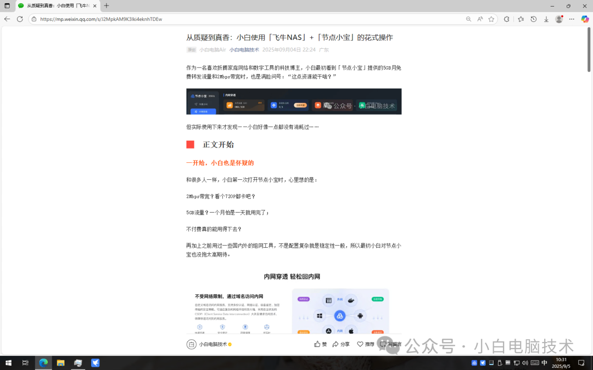Click the 推荐 heart button

pyautogui.click(x=365, y=344)
